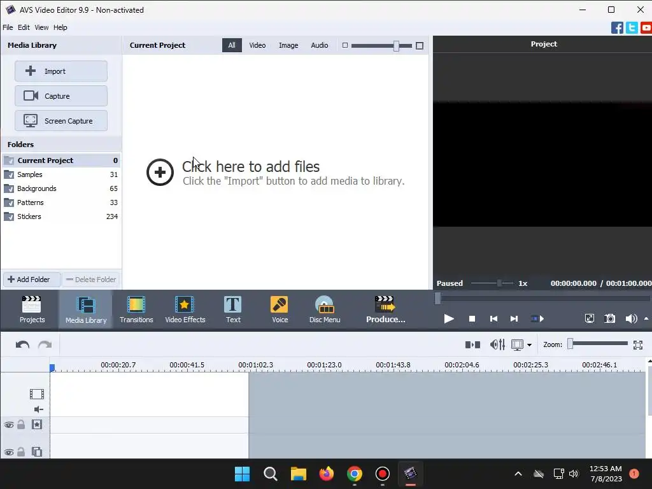Image resolution: width=652 pixels, height=489 pixels.
Task: Click the Import button
Action: click(x=61, y=71)
